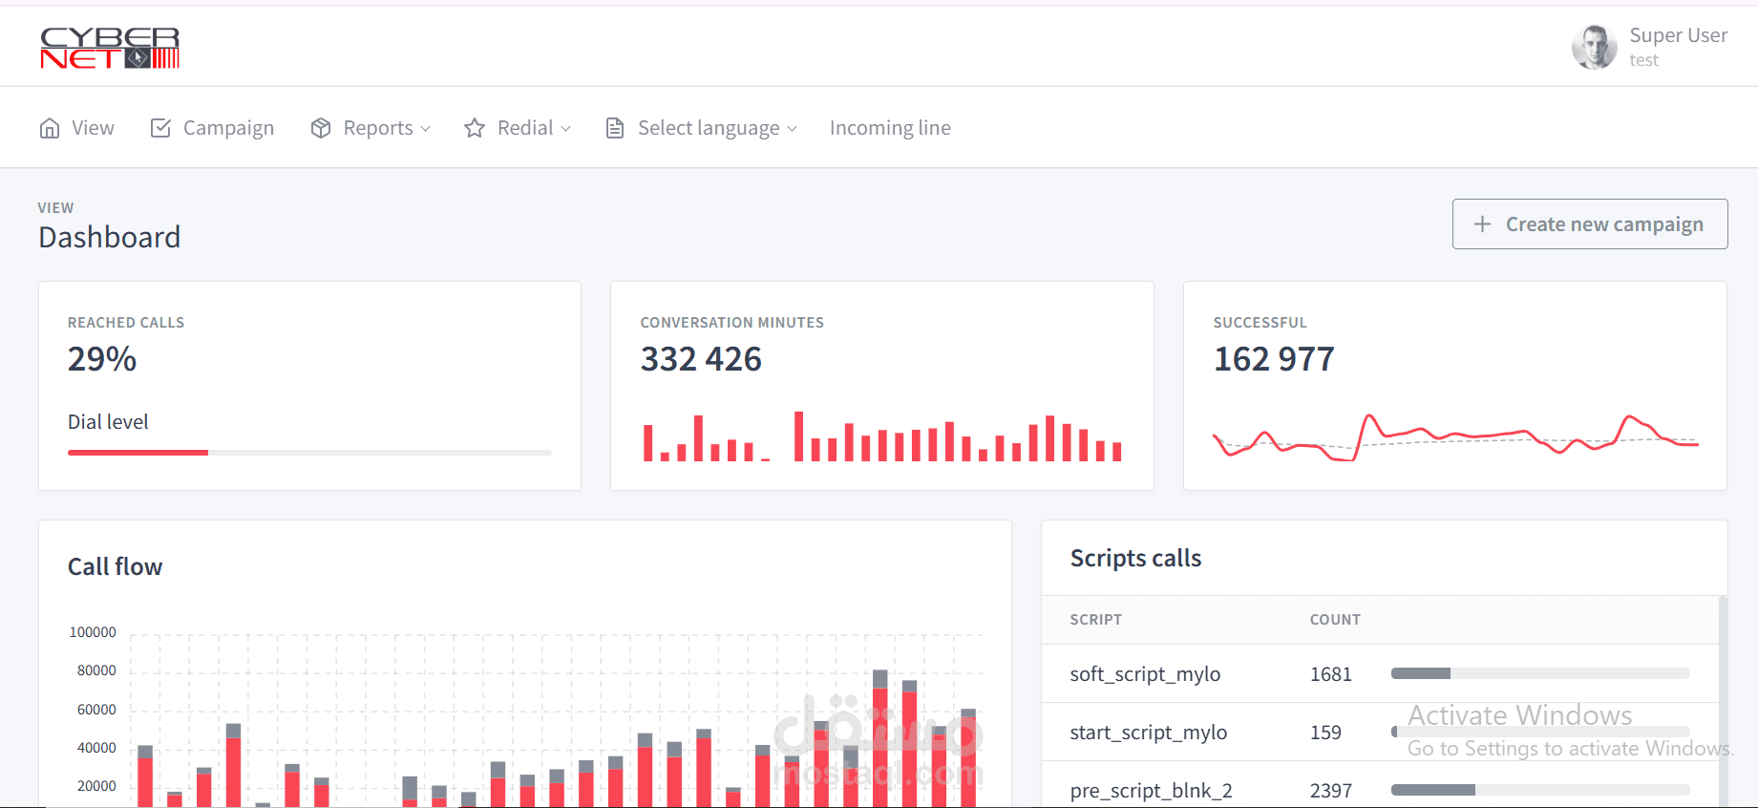Click the document icon beside Select language
1758x808 pixels.
pos(615,128)
